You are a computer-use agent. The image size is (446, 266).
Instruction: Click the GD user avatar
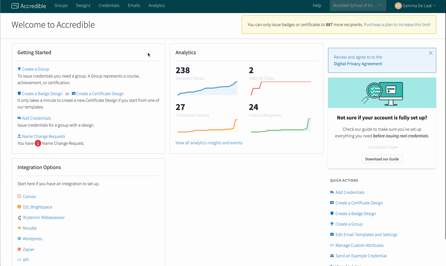pos(398,6)
